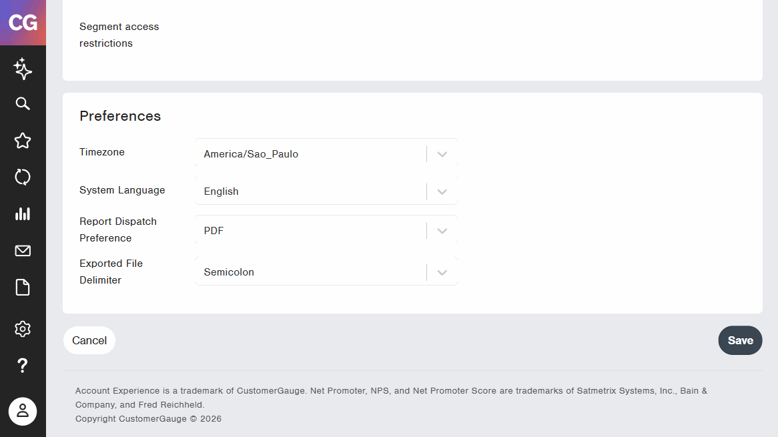Open settings gear in sidebar
Viewport: 778px width, 437px height.
coord(23,329)
